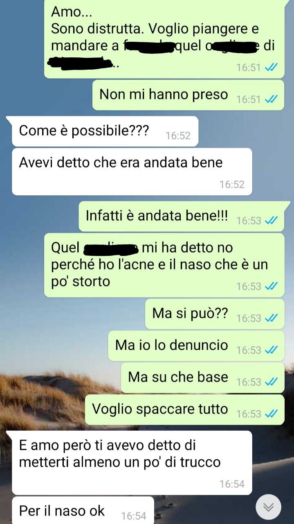294x524 pixels.
Task: Tap the "Per il naso ok" message
Action: (x=83, y=510)
